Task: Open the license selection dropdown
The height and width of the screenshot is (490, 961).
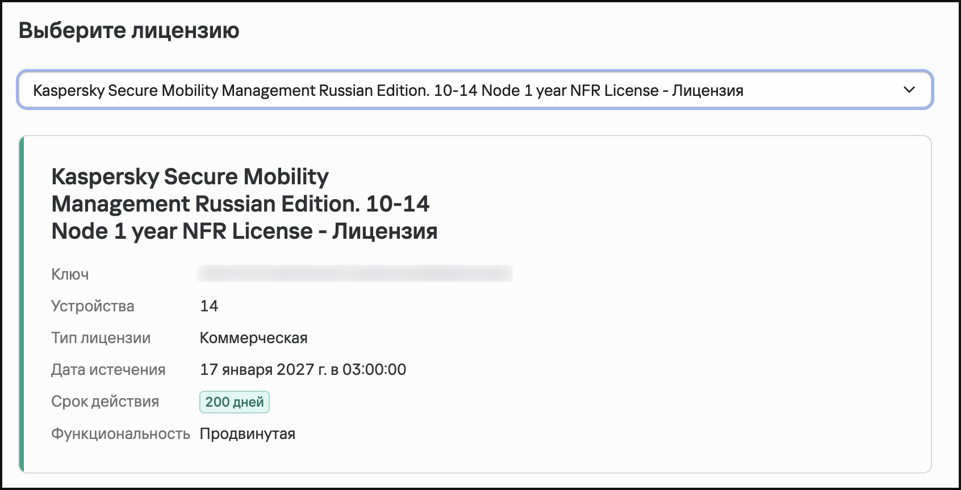Action: [475, 90]
